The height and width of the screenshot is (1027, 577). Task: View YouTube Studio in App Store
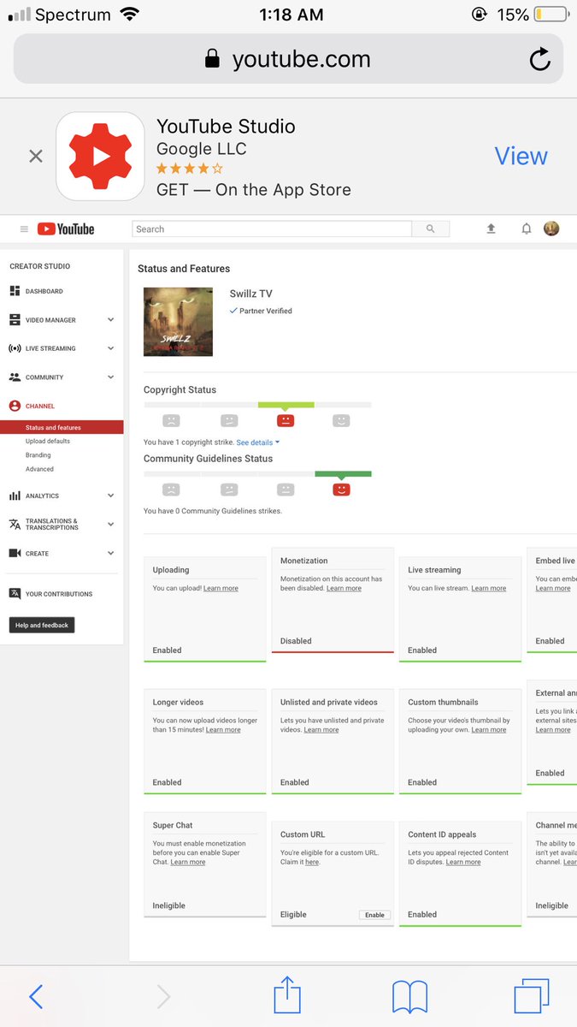(521, 156)
